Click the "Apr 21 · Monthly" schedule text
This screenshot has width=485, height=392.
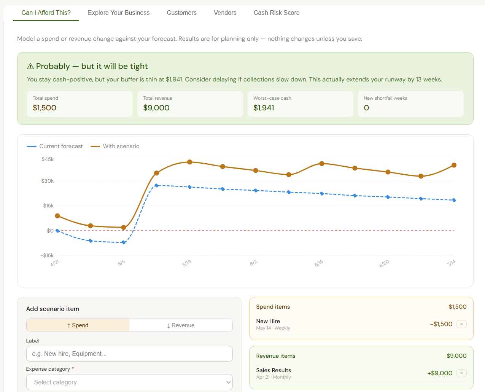tap(274, 377)
